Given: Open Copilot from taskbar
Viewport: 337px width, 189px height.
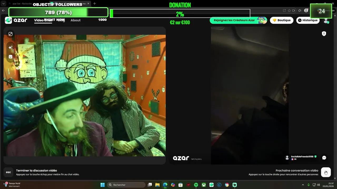Looking at the screenshot, I should coord(173,185).
